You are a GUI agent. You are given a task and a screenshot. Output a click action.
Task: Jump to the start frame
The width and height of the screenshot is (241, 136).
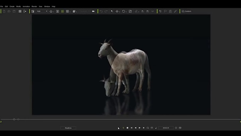click(131, 128)
